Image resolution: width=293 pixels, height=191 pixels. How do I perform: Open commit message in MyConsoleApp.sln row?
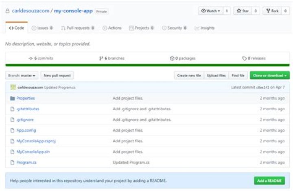tap(128, 152)
